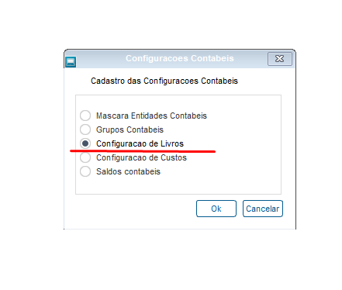Click the empty circle beside Saldos contabeis

point(85,171)
